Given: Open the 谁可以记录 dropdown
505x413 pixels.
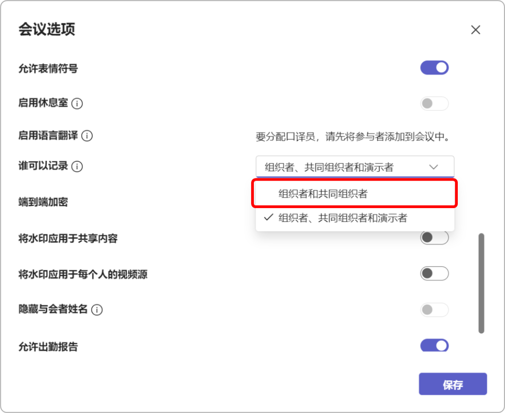Looking at the screenshot, I should point(354,167).
